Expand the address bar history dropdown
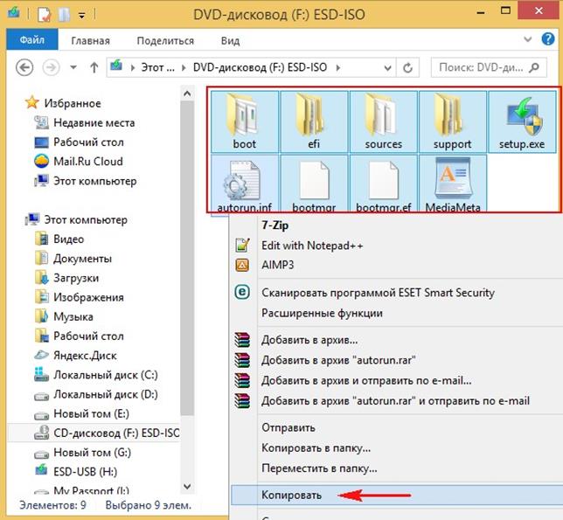The image size is (563, 520). [x=388, y=67]
